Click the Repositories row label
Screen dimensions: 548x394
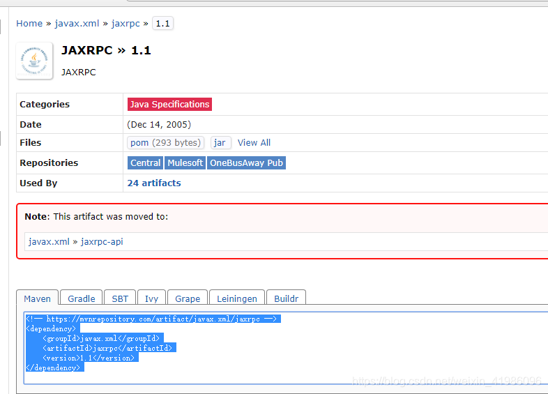tap(49, 163)
